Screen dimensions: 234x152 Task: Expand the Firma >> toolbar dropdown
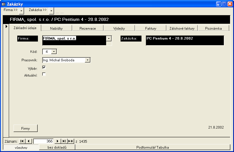[x=22, y=11]
